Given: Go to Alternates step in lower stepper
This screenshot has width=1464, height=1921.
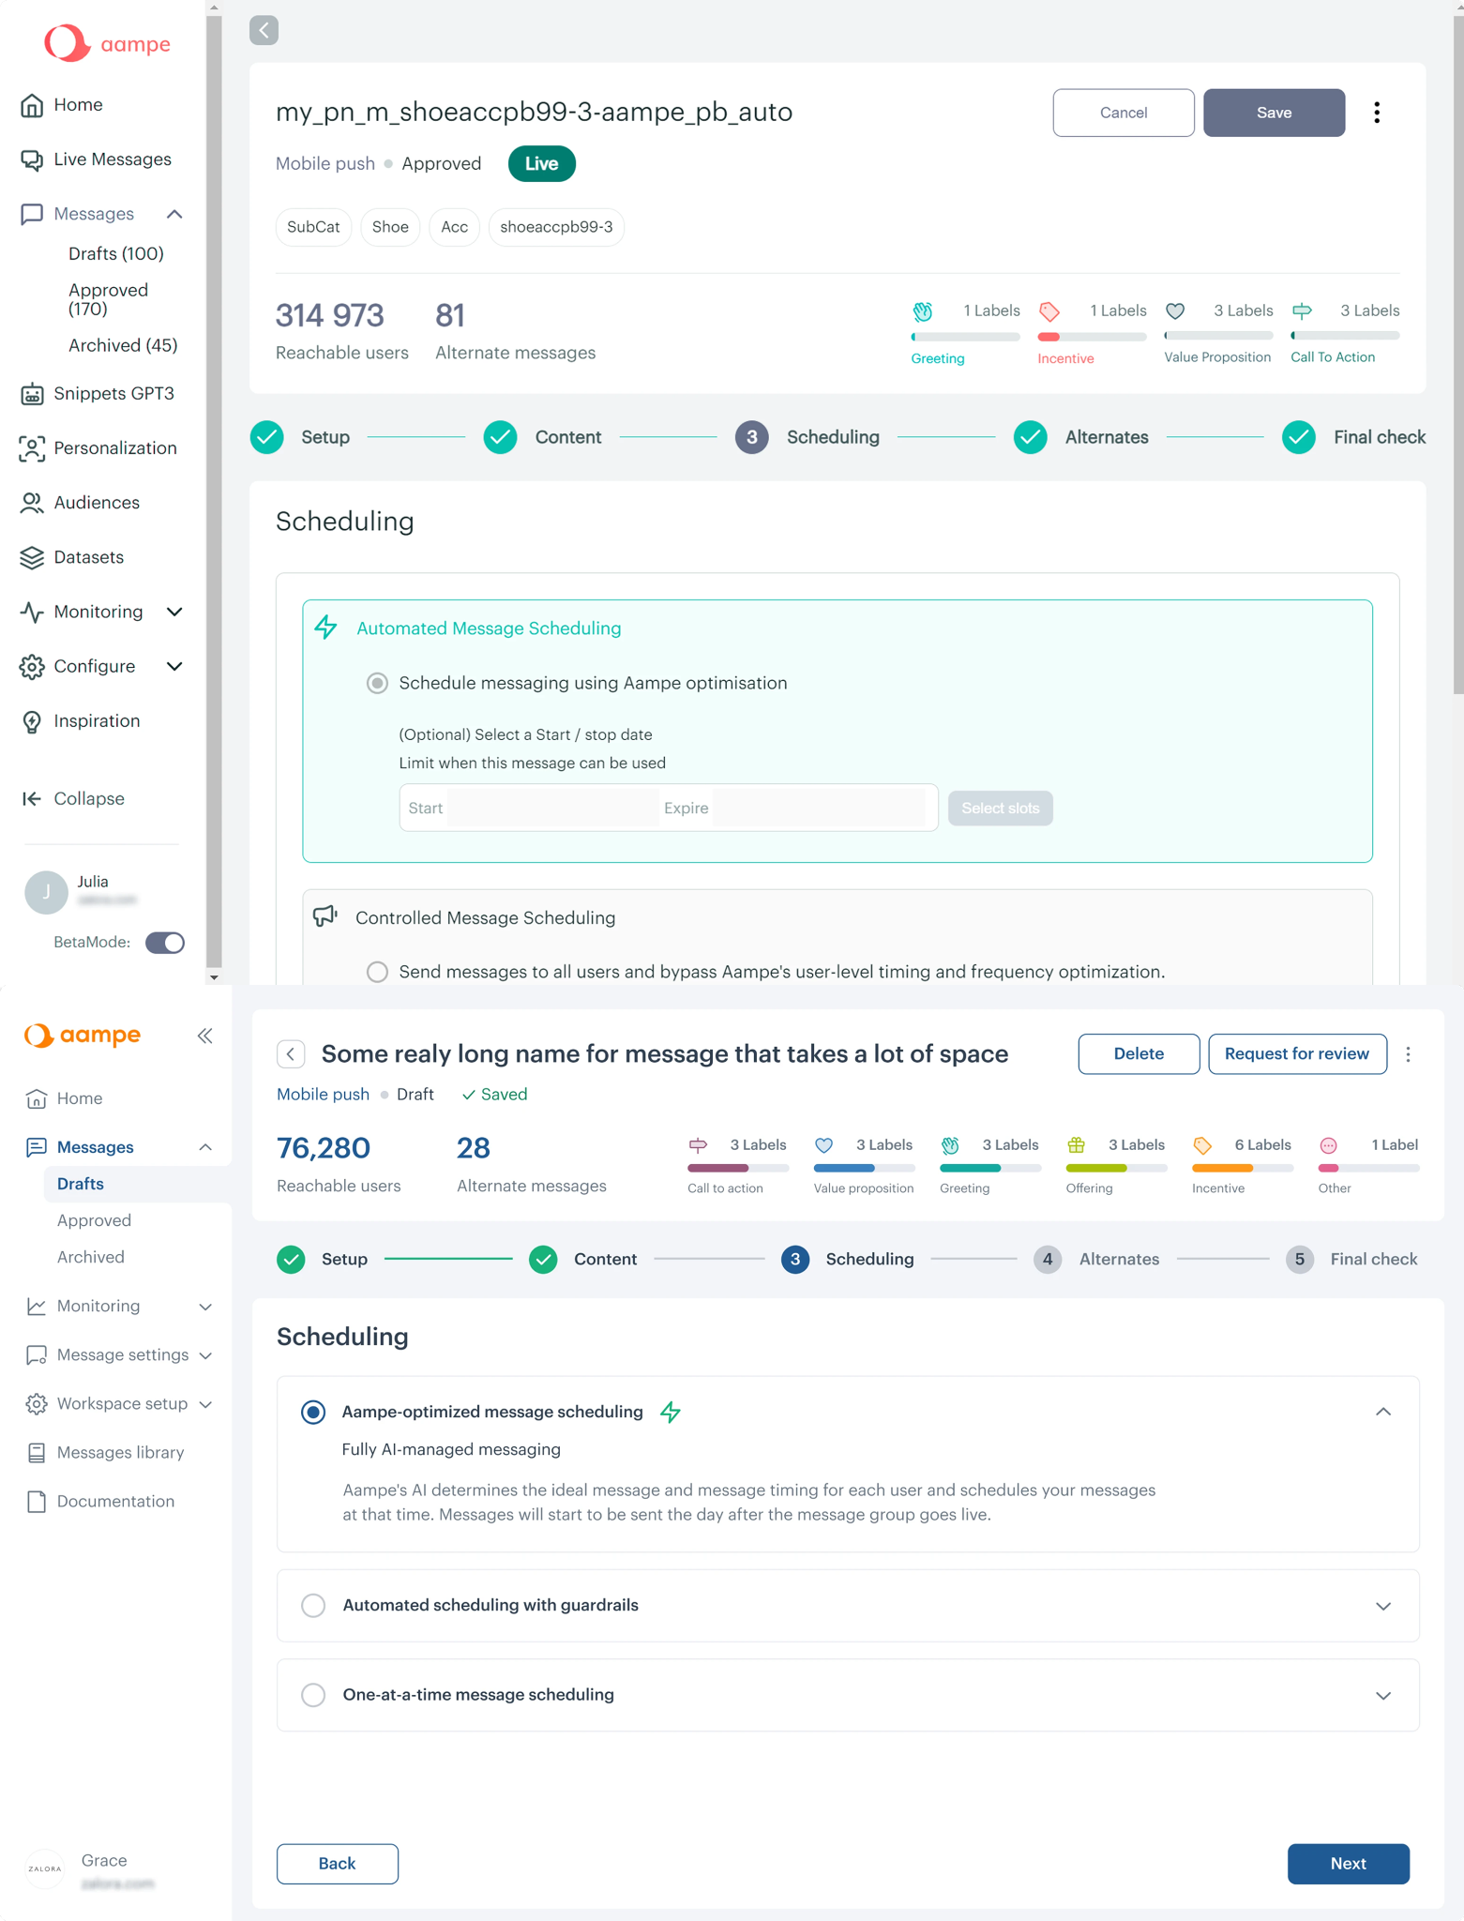Looking at the screenshot, I should click(x=1096, y=1259).
